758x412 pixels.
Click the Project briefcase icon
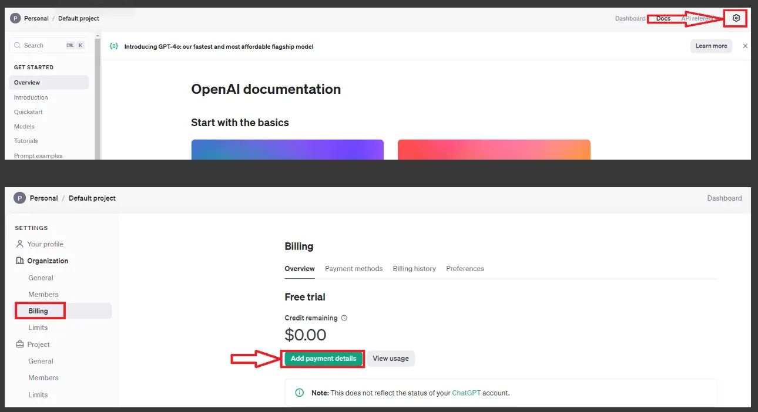click(20, 345)
